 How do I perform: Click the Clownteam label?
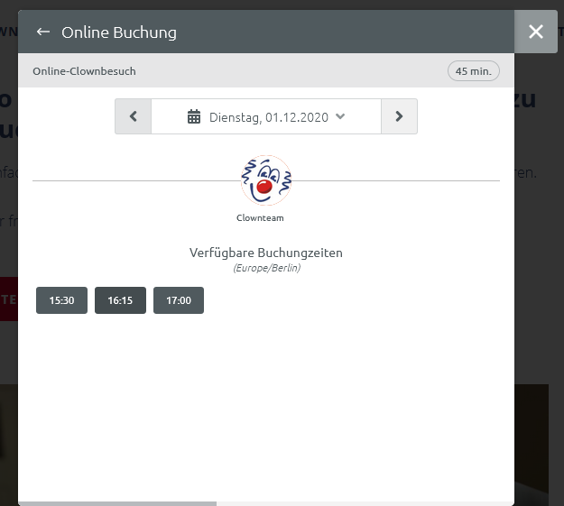tap(260, 218)
